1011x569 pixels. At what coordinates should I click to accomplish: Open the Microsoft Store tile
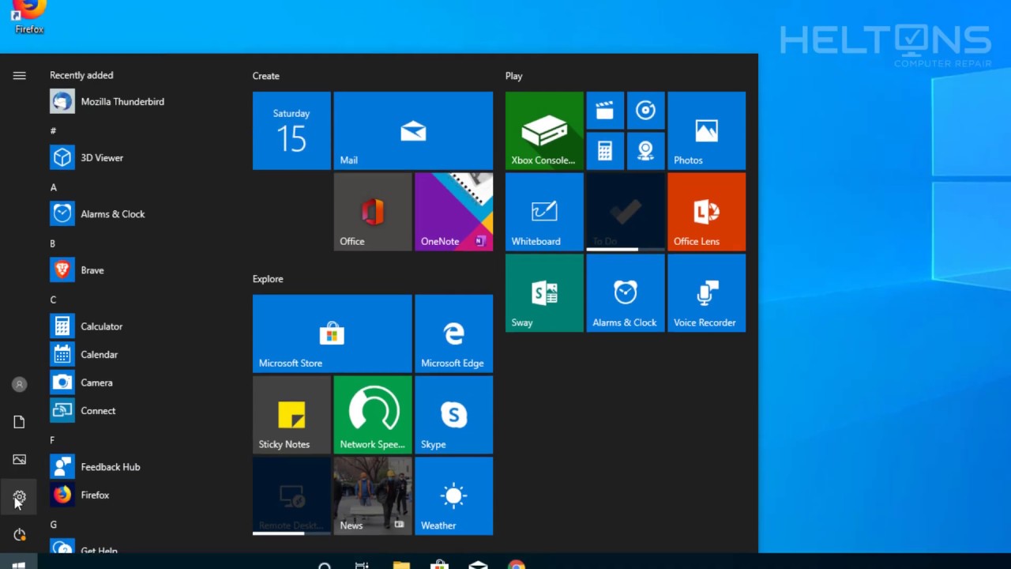click(332, 333)
